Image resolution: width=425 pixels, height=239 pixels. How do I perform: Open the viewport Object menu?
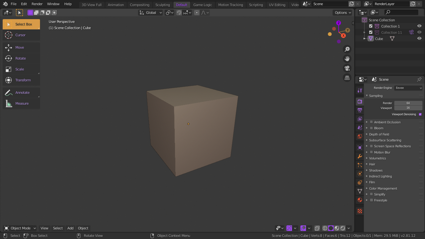(83, 228)
